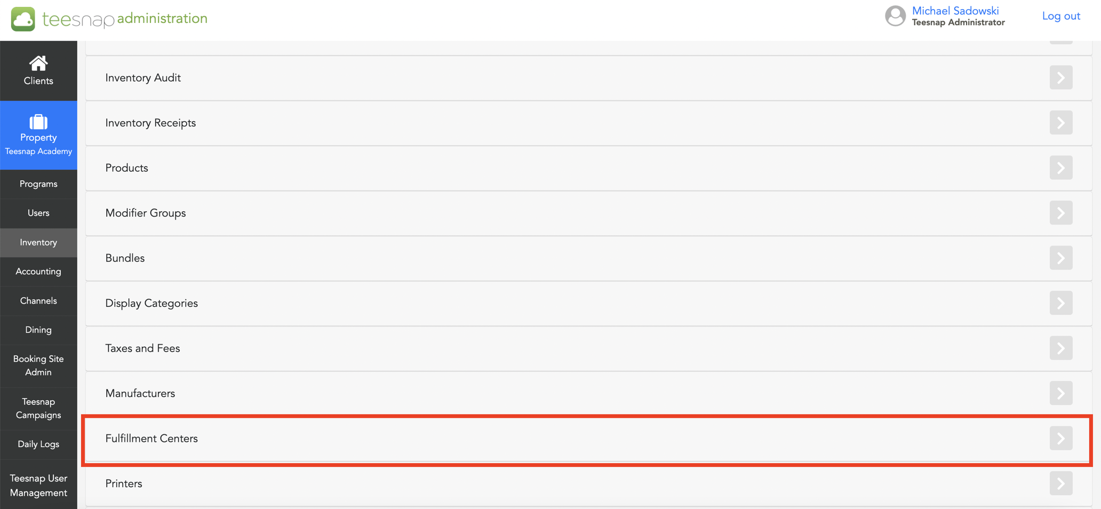Click the Manufacturers arrow button
This screenshot has height=509, width=1101.
(x=1060, y=393)
